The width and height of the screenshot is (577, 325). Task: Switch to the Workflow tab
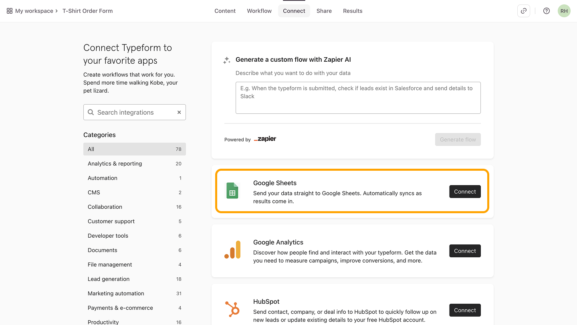coord(259,11)
